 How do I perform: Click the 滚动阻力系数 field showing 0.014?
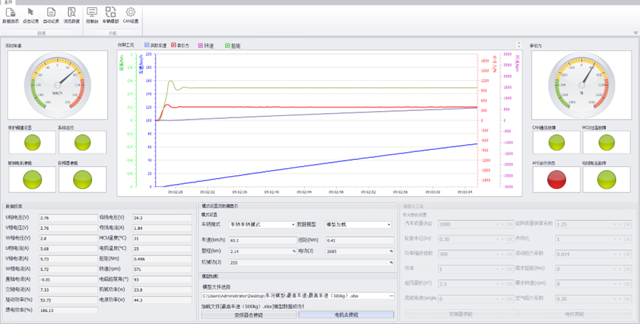(584, 254)
